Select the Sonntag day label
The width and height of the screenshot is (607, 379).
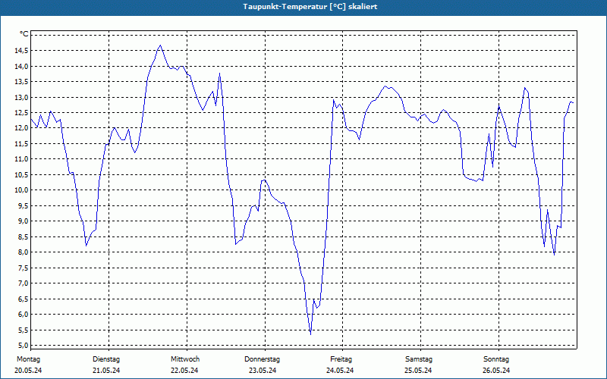[x=496, y=359]
